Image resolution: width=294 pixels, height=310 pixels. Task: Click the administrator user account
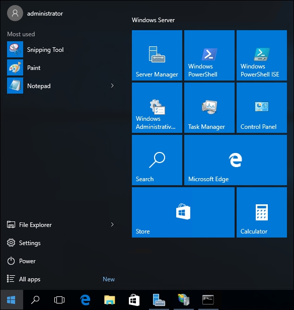pos(35,13)
